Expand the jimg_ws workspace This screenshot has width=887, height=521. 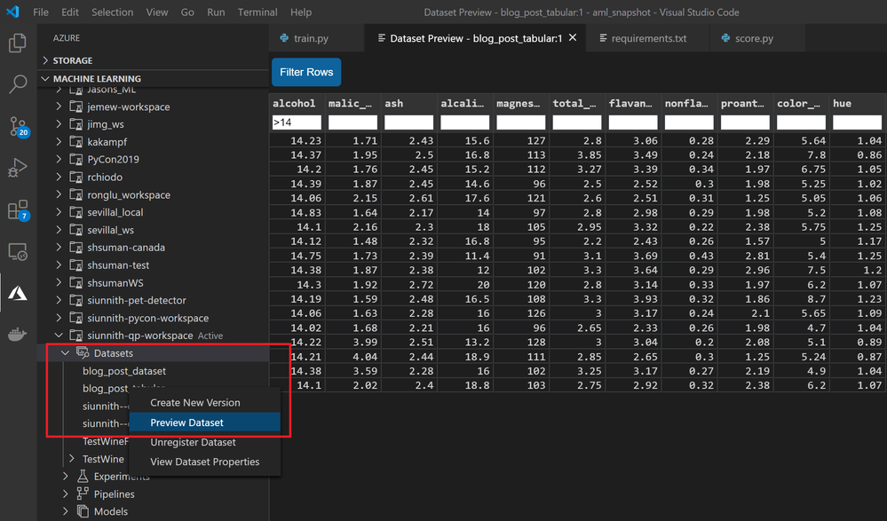(x=59, y=124)
